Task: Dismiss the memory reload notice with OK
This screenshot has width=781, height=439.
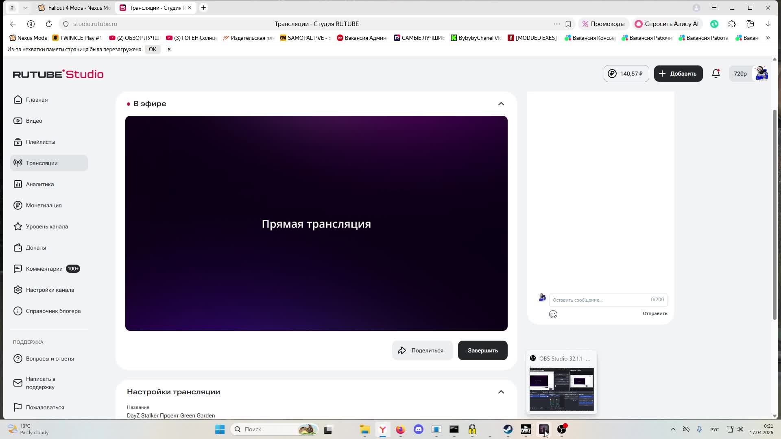Action: coord(153,49)
